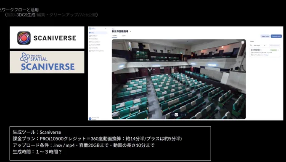Click the search icon in Assets panel
This screenshot has width=286, height=162.
click(251, 45)
